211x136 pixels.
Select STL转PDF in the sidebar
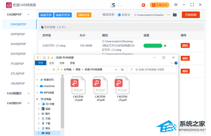pyautogui.click(x=18, y=73)
